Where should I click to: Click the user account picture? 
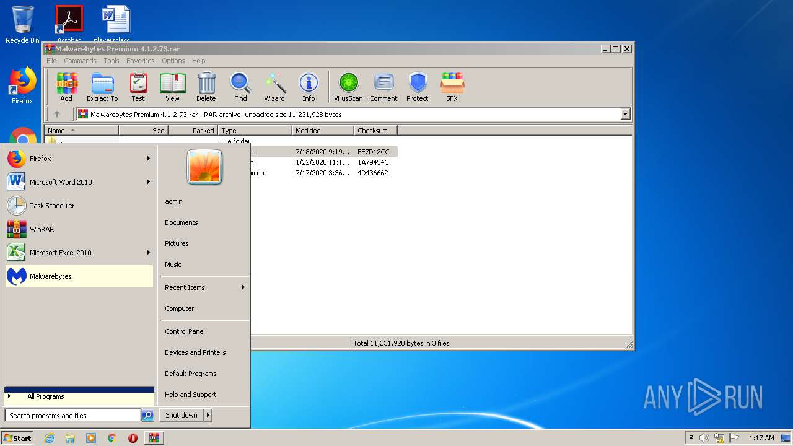204,167
